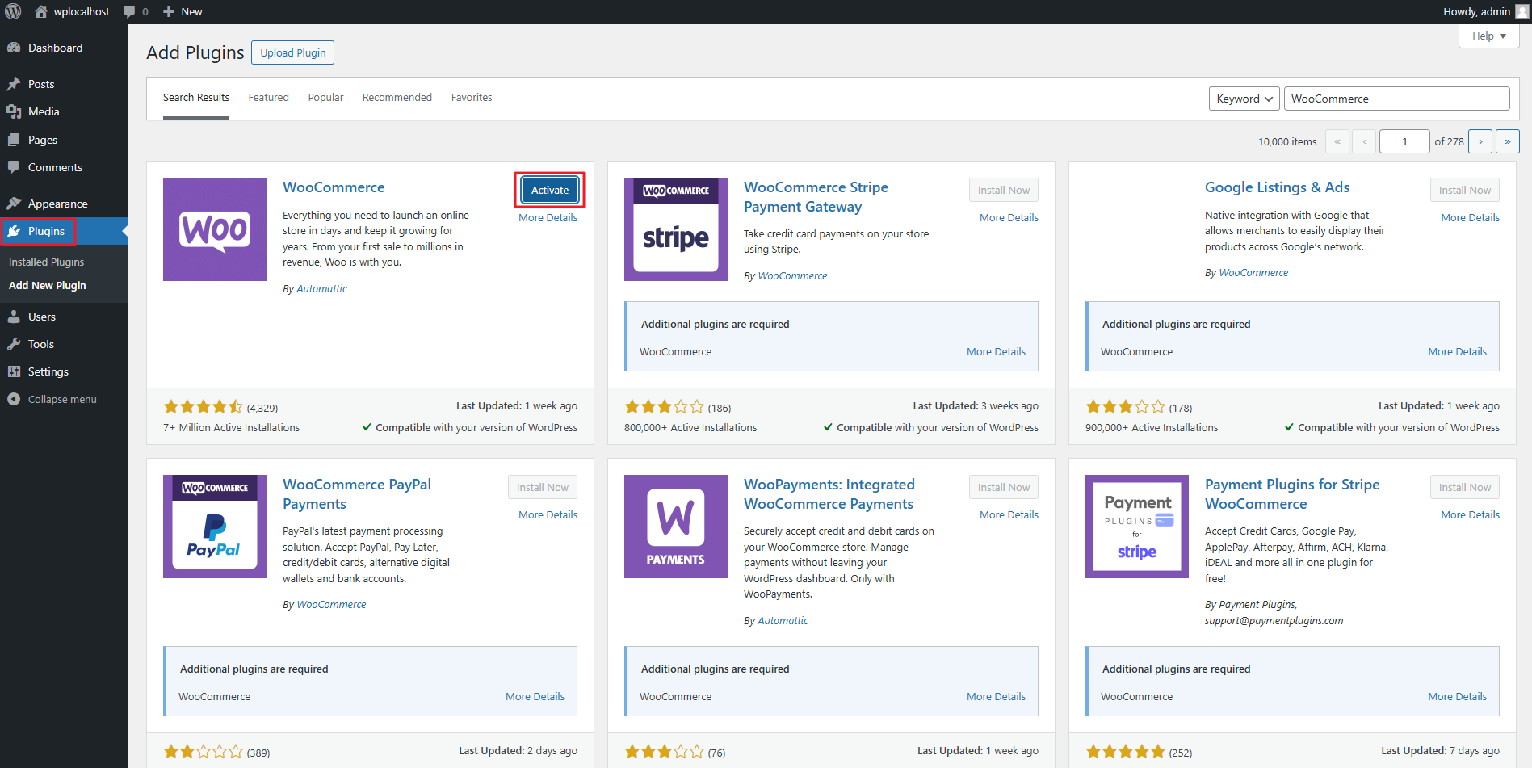The image size is (1532, 768).
Task: Open Media via its sidebar icon
Action: click(14, 111)
